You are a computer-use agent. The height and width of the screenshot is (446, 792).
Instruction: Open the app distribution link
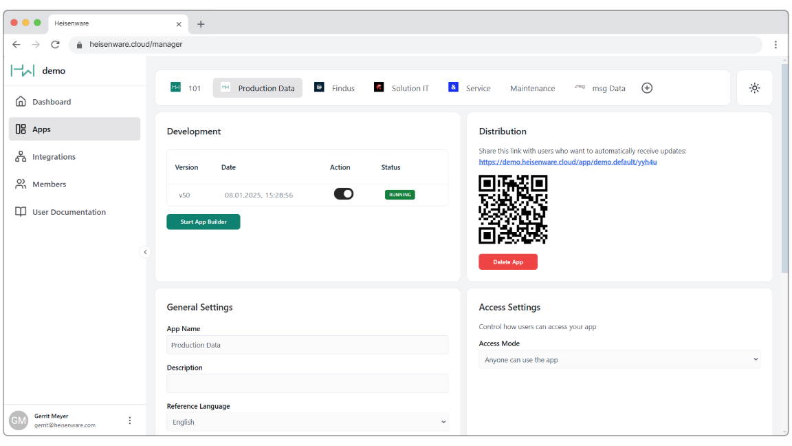coord(567,162)
